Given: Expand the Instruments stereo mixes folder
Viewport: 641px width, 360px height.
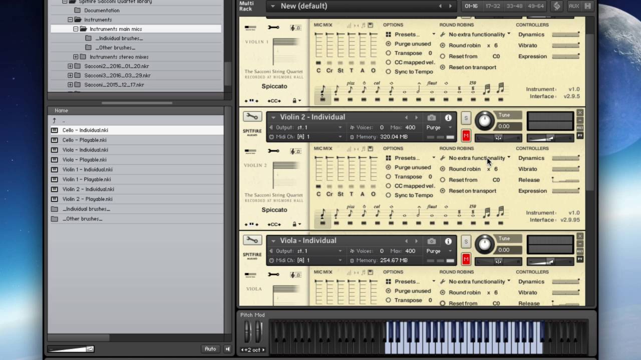Looking at the screenshot, I should tap(76, 57).
